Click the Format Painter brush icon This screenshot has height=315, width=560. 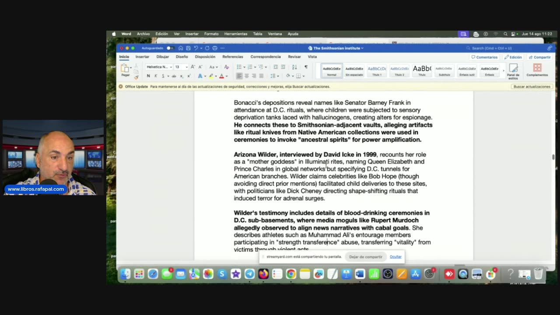[136, 77]
